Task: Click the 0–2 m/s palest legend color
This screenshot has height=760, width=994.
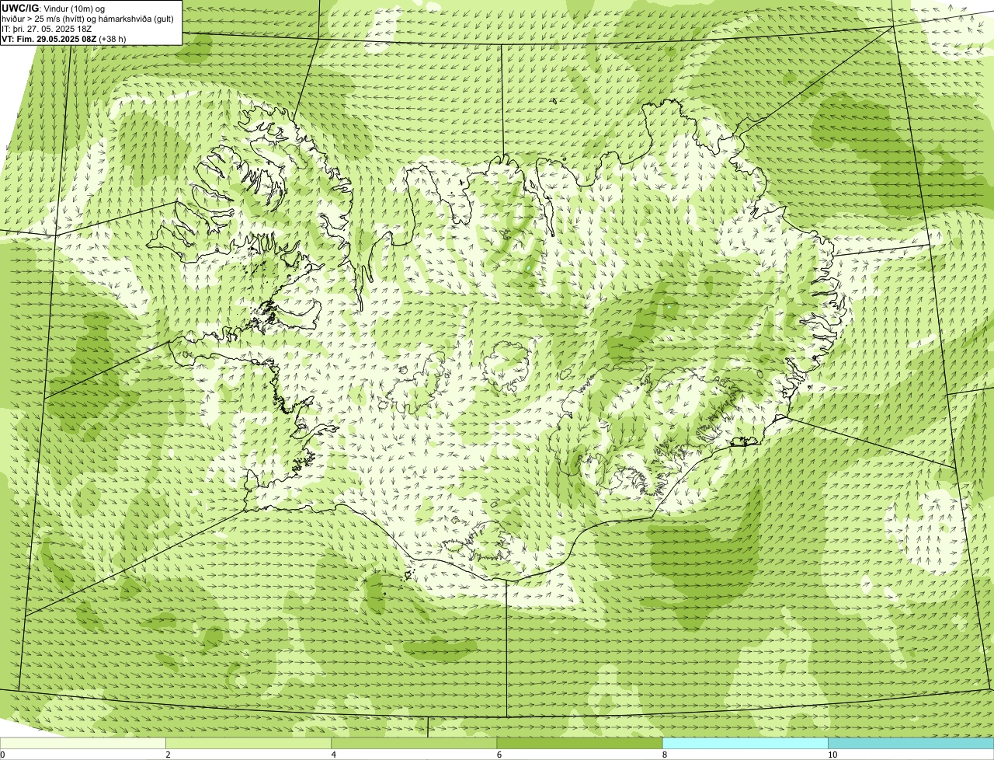Action: [x=82, y=743]
